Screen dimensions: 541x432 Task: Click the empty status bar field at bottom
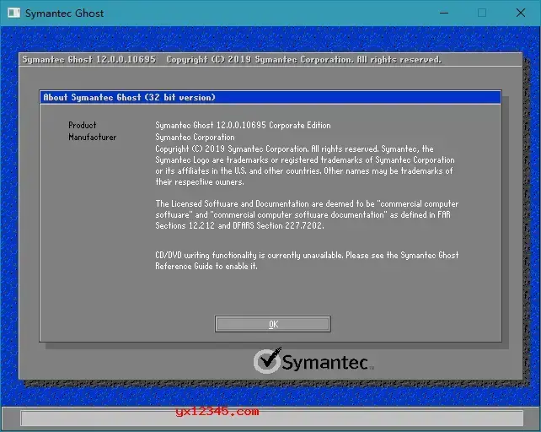[x=272, y=418]
